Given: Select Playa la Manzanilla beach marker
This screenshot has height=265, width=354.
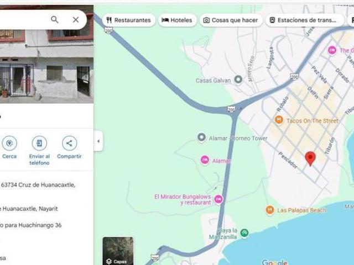Looking at the screenshot, I should (244, 233).
